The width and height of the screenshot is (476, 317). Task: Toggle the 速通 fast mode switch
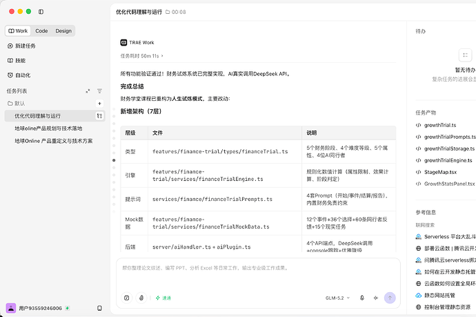point(163,298)
